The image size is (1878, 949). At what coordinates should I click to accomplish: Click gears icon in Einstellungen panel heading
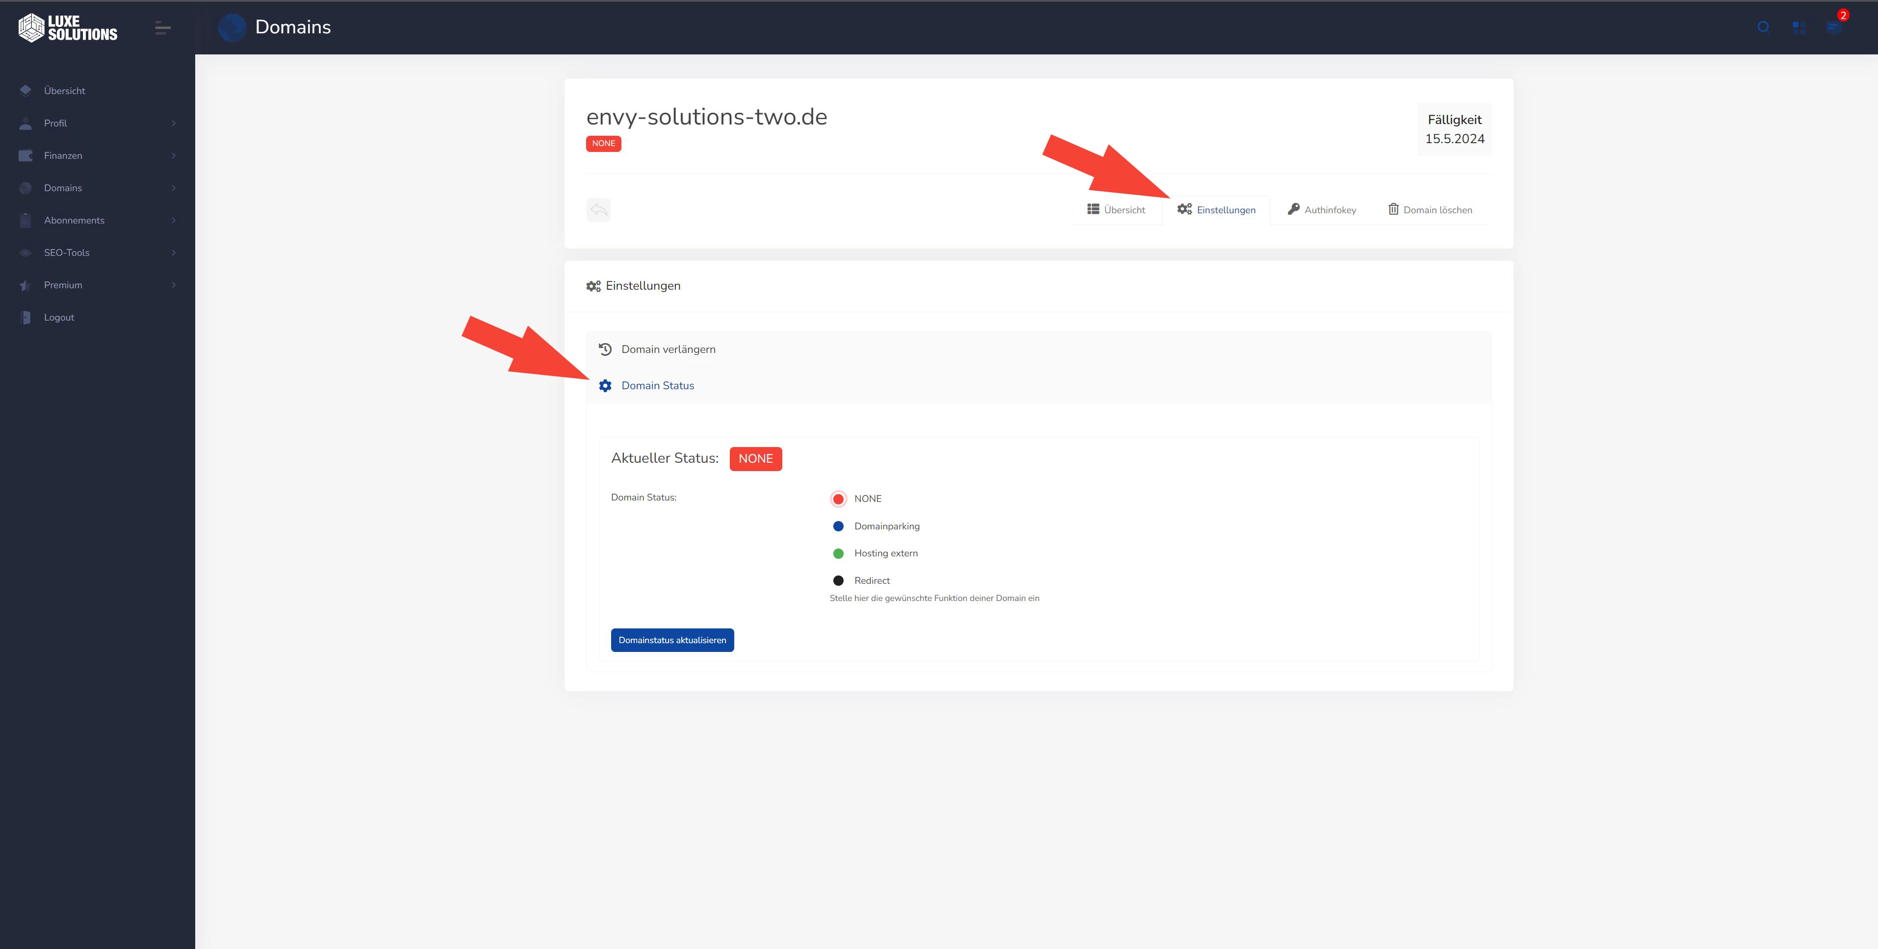tap(593, 286)
